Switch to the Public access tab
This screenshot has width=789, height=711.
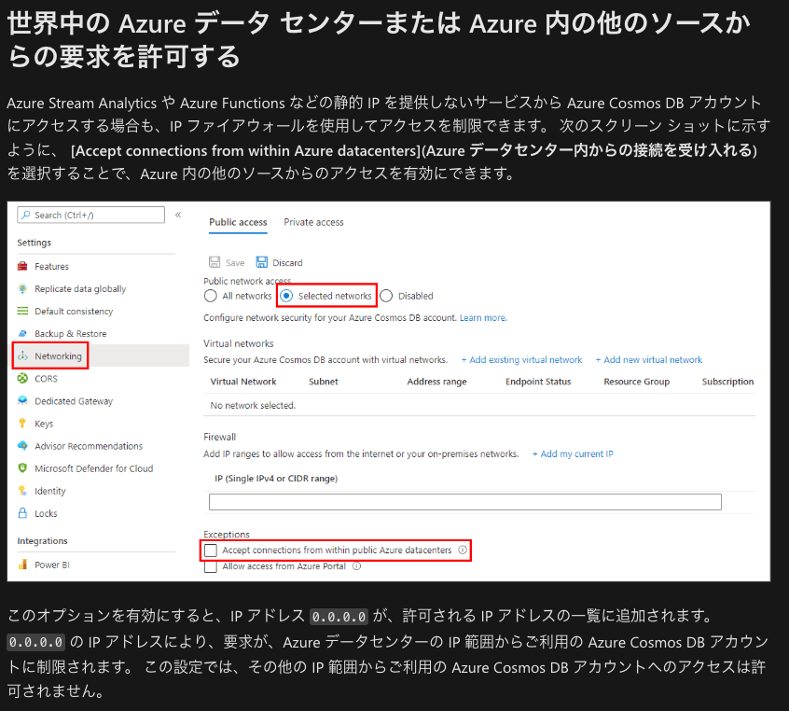pos(238,222)
